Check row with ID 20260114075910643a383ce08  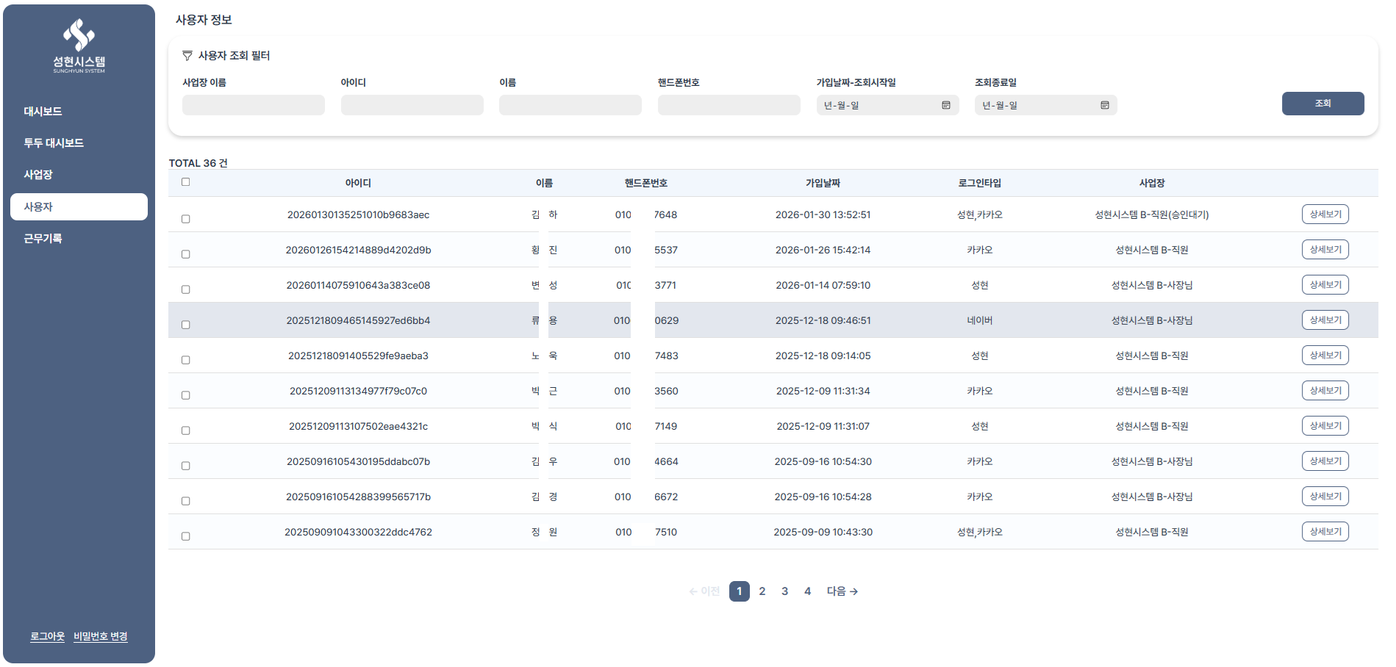tap(186, 289)
